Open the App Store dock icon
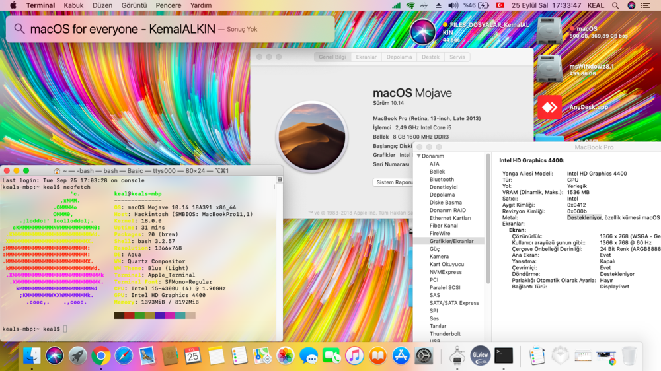The image size is (661, 371). tap(401, 356)
